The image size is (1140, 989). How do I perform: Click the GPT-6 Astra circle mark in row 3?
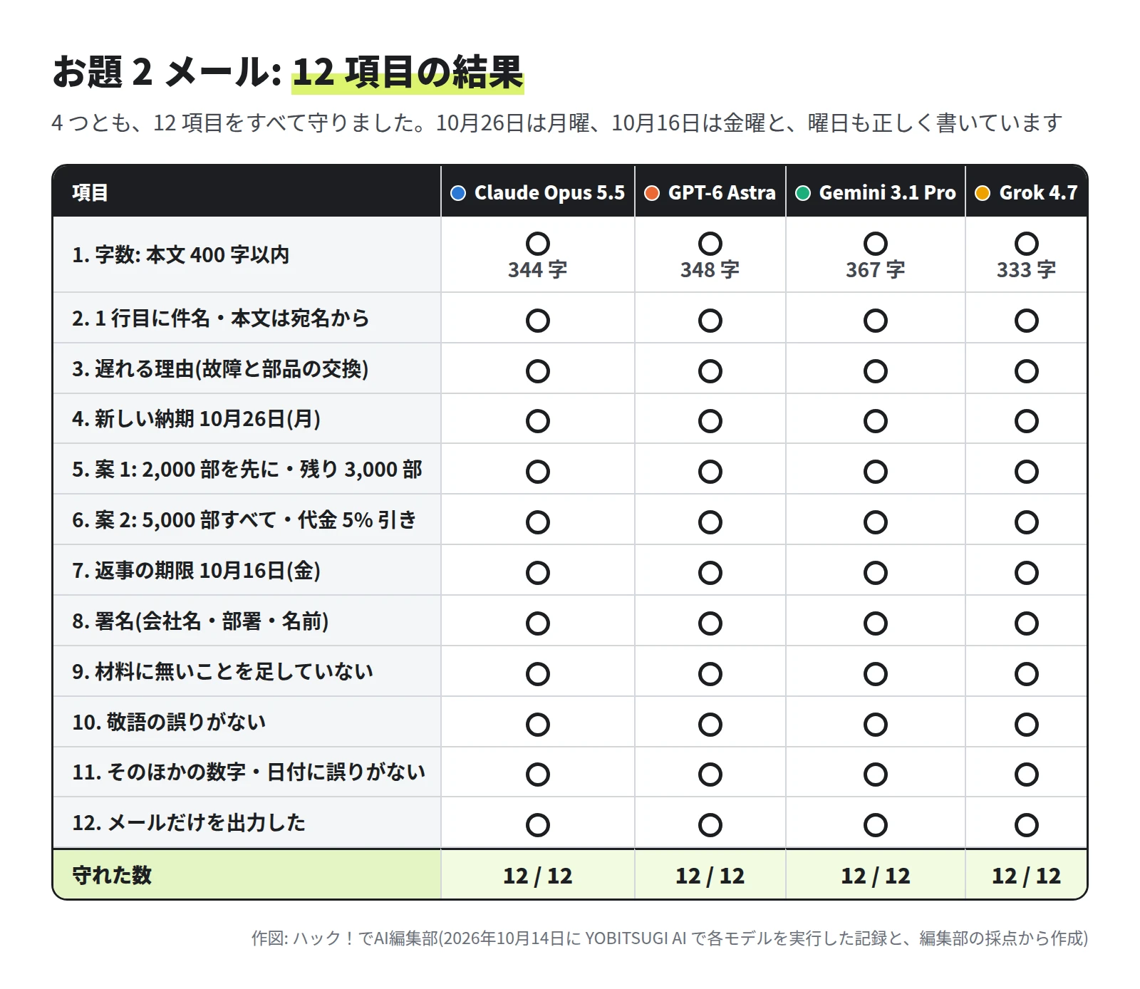[x=710, y=371]
